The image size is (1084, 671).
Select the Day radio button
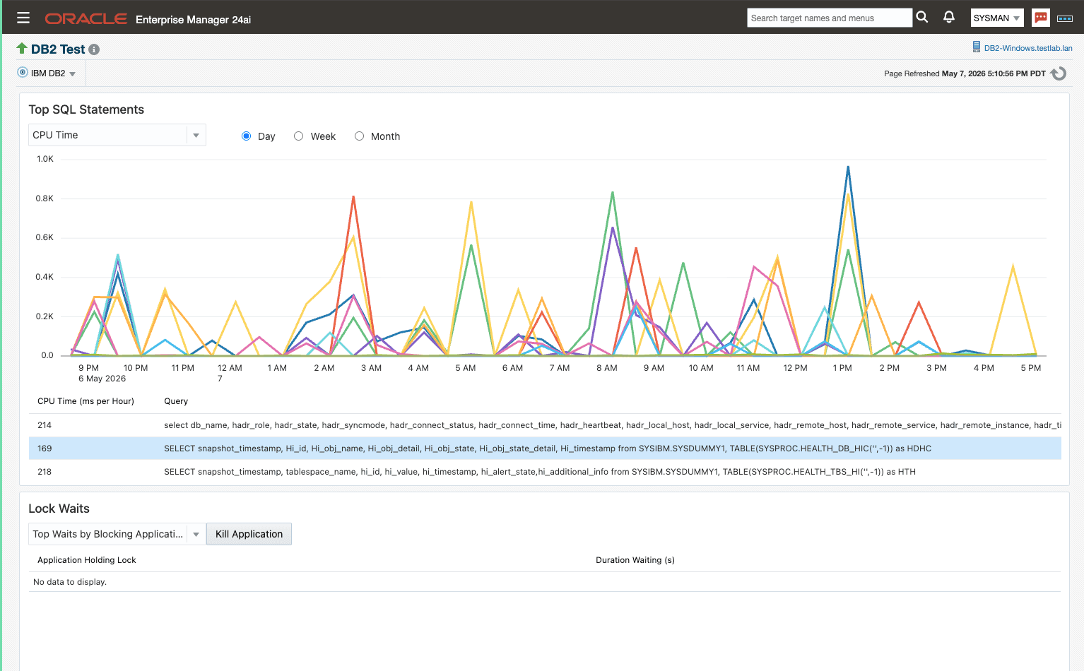pos(246,136)
